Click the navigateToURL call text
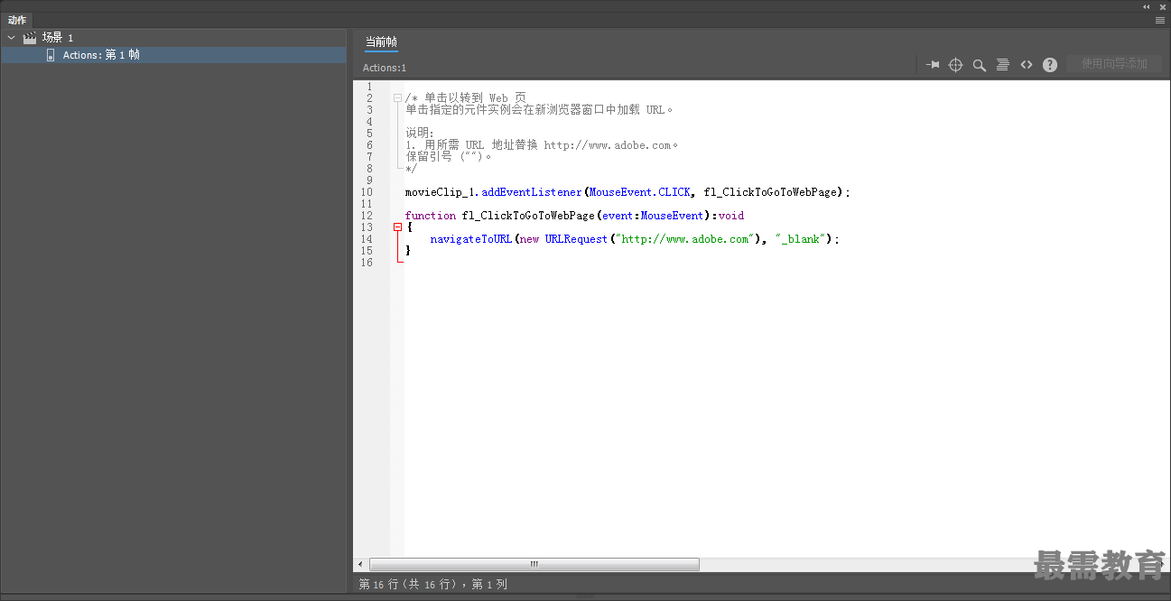1171x601 pixels. (471, 239)
